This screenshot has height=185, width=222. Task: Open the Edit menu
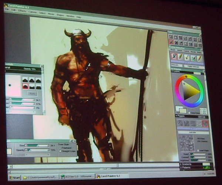click(x=14, y=10)
